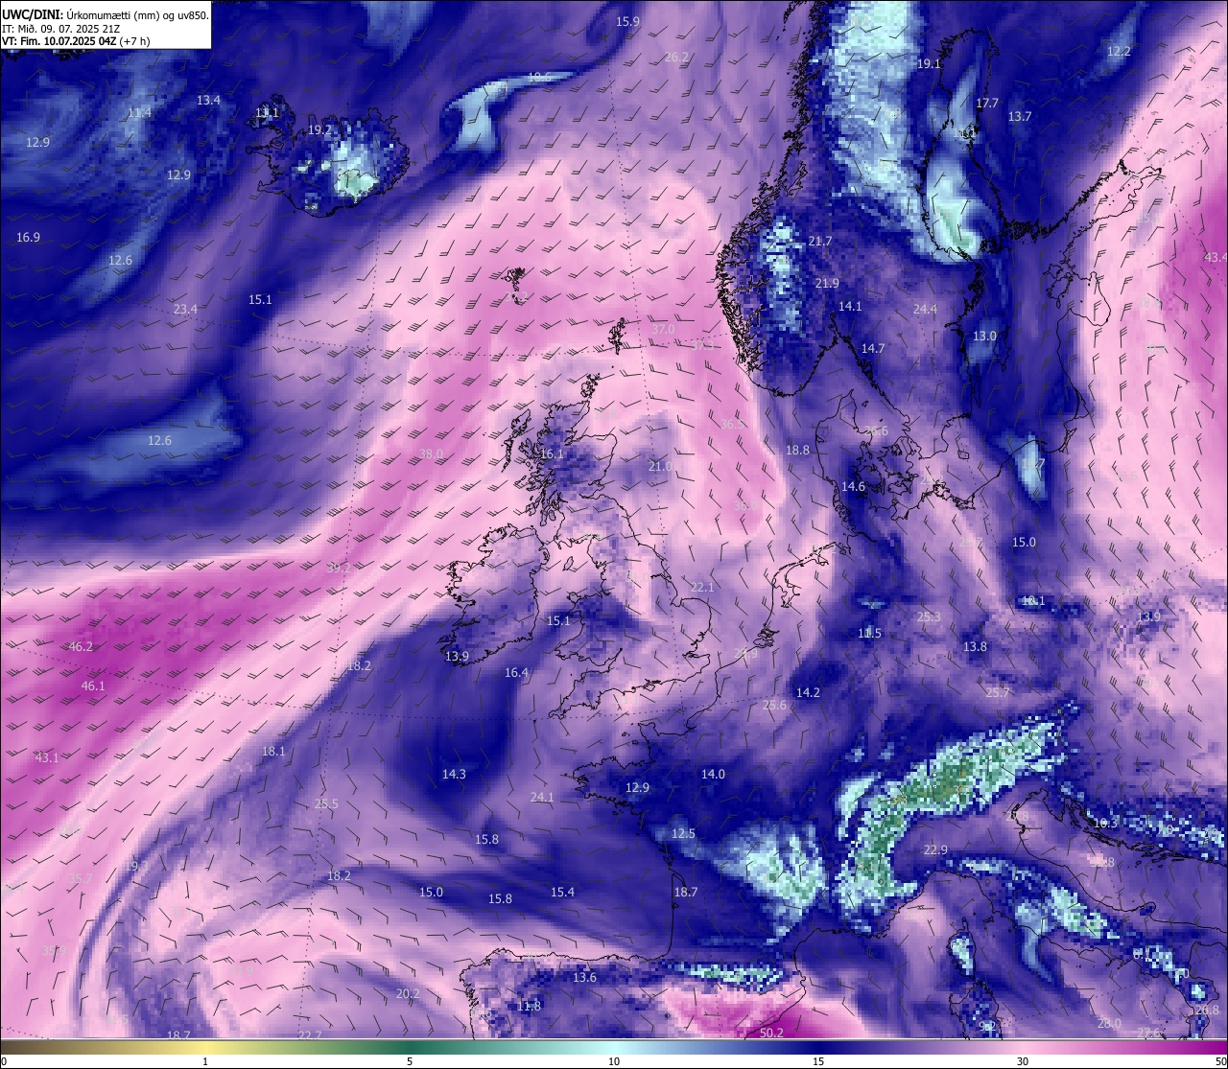The width and height of the screenshot is (1228, 1069).
Task: Click the 19.1 value over northern Scandinavia
Action: coord(929,63)
